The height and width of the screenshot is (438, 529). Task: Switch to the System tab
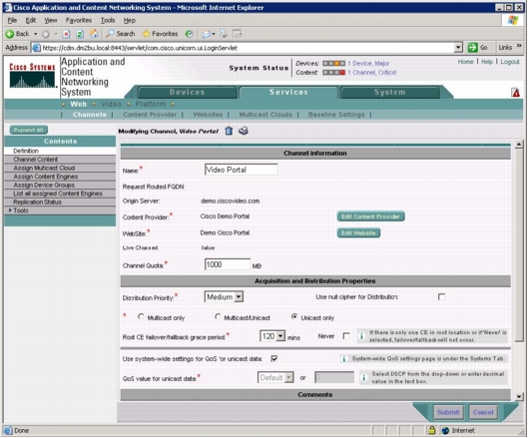point(389,92)
